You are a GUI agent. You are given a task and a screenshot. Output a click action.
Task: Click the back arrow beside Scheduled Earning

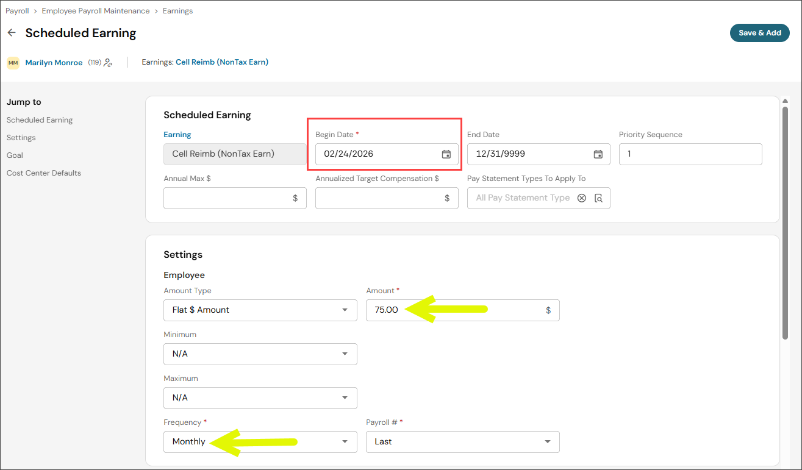point(12,33)
